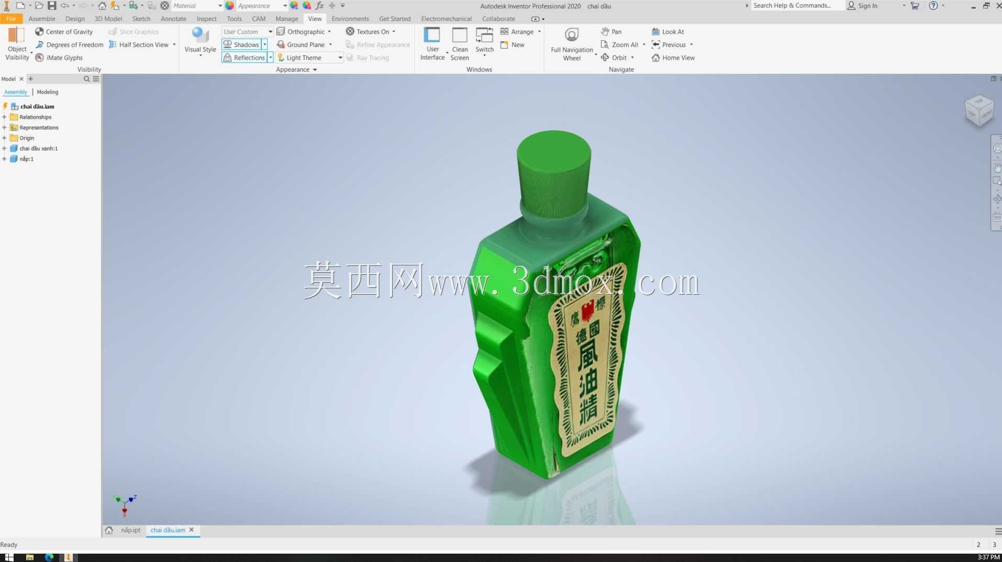
Task: Open Orthographic projection dropdown
Action: click(x=304, y=31)
